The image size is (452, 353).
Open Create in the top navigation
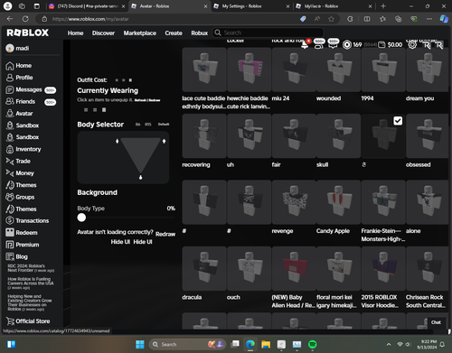pos(174,33)
